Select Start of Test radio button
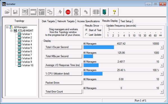Viewport: 168px width, 104px height. tap(86, 30)
